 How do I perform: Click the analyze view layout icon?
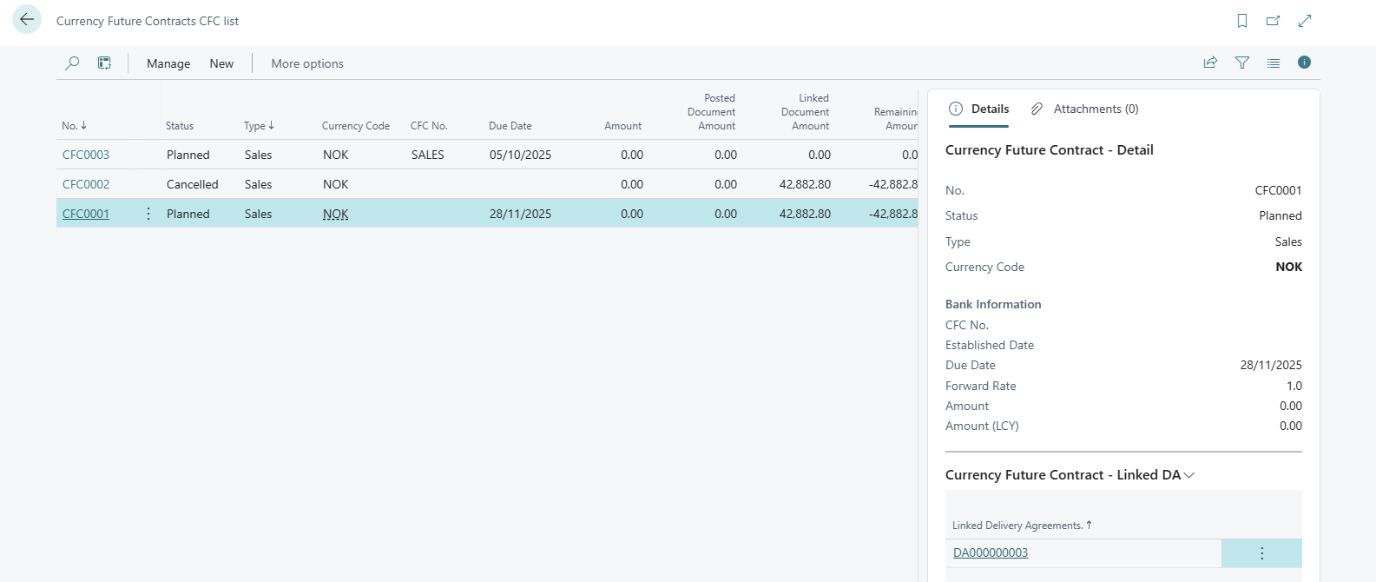click(x=104, y=63)
